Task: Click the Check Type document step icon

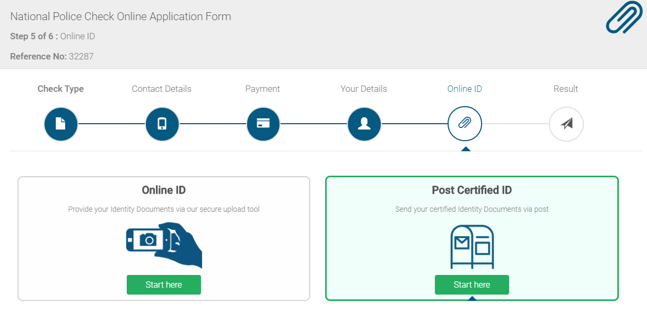Action: [61, 124]
